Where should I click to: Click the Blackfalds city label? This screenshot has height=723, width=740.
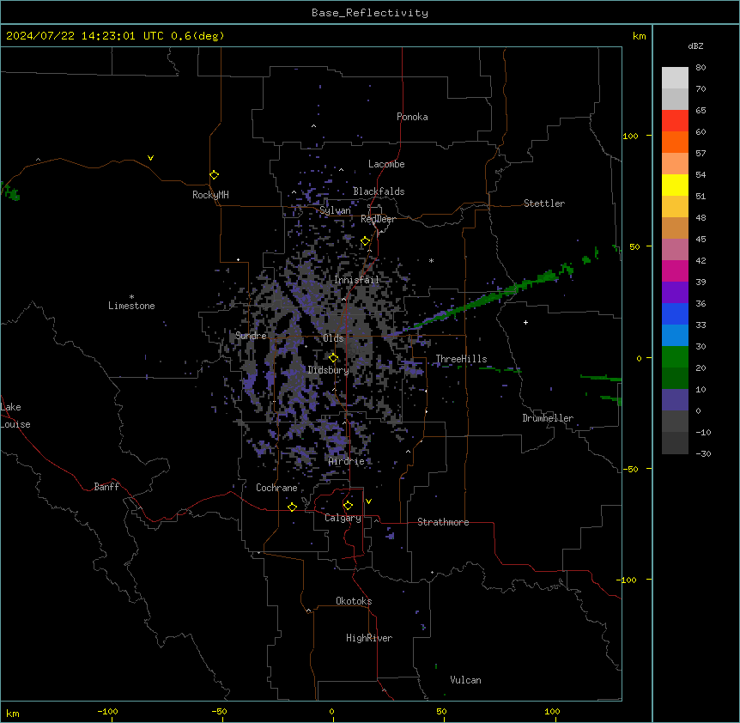pyautogui.click(x=379, y=191)
